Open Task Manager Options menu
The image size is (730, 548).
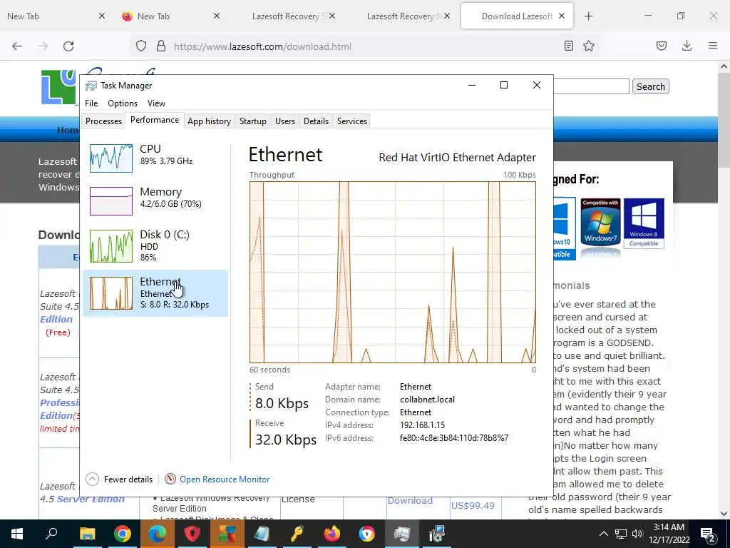coord(123,103)
